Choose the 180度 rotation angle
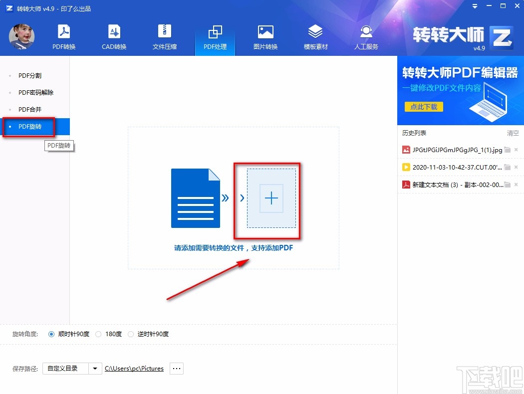The image size is (524, 394). point(99,334)
